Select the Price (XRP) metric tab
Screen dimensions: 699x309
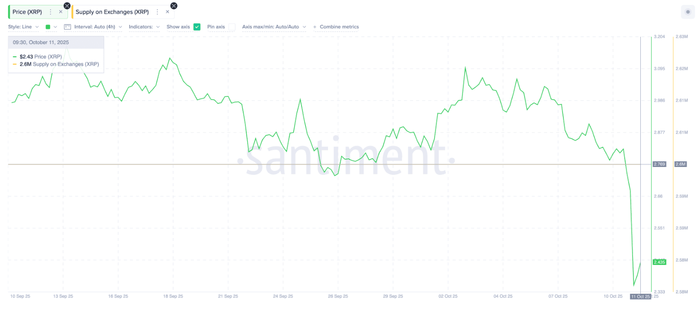coord(27,12)
